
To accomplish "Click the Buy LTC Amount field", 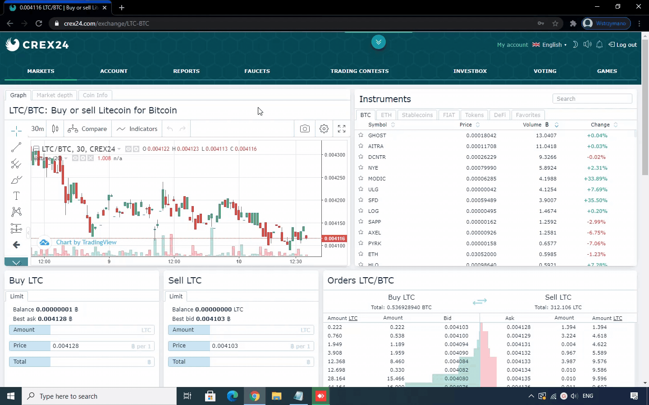I will pos(82,330).
